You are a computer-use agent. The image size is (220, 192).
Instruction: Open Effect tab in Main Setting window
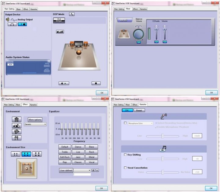tap(26, 9)
